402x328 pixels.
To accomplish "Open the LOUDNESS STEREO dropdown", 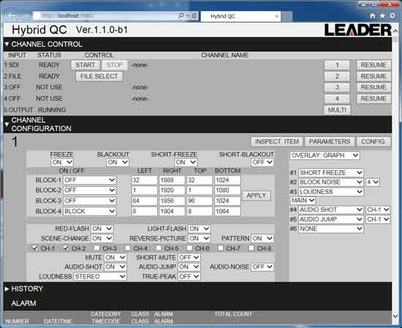I will click(100, 277).
